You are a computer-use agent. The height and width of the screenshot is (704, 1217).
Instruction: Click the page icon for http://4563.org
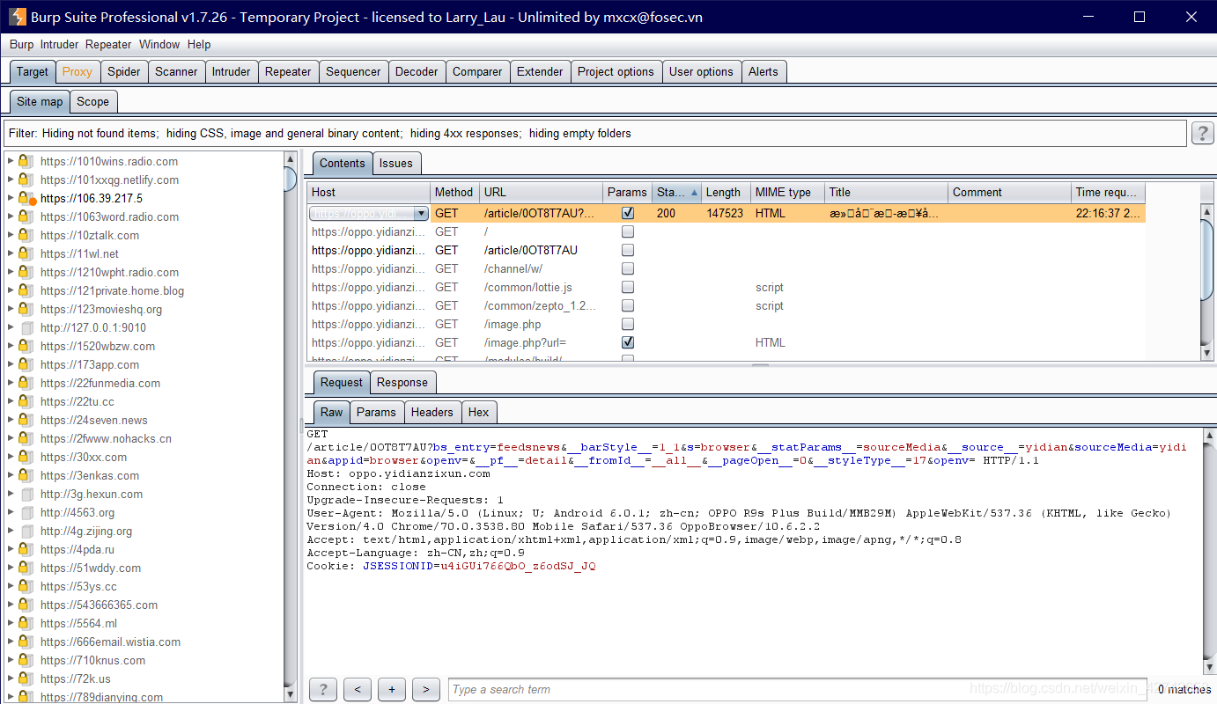tap(26, 512)
